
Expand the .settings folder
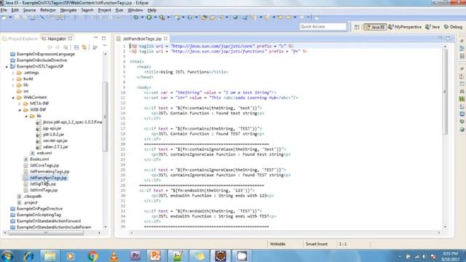13,73
